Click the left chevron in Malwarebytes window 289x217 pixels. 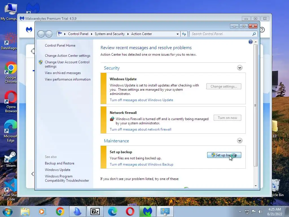click(33, 174)
